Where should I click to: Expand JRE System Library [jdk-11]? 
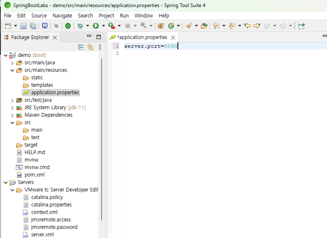12,108
